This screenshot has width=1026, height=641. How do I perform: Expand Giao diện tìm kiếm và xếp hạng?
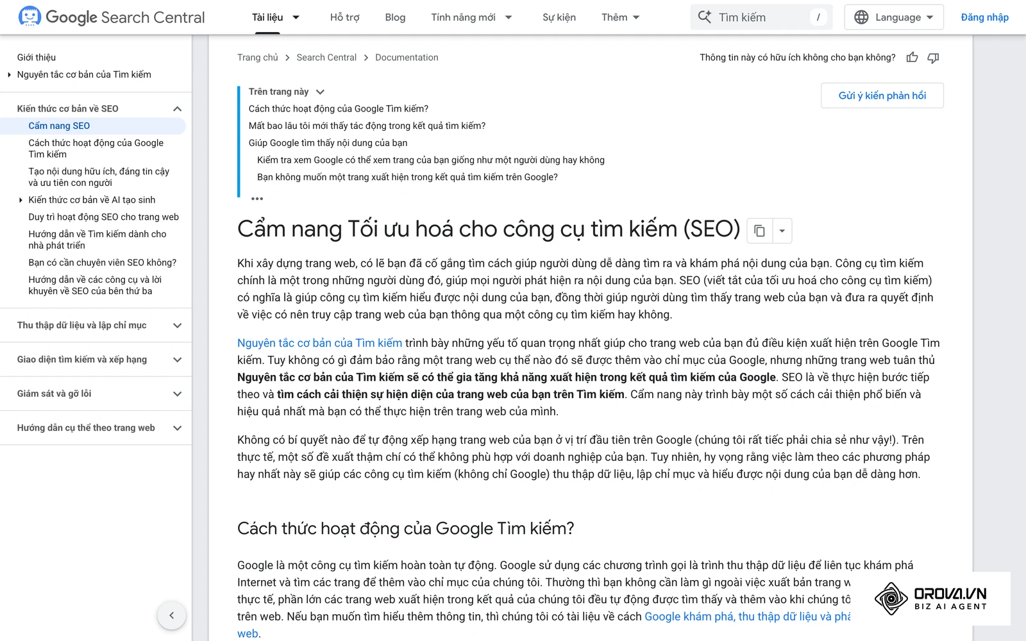[178, 360]
